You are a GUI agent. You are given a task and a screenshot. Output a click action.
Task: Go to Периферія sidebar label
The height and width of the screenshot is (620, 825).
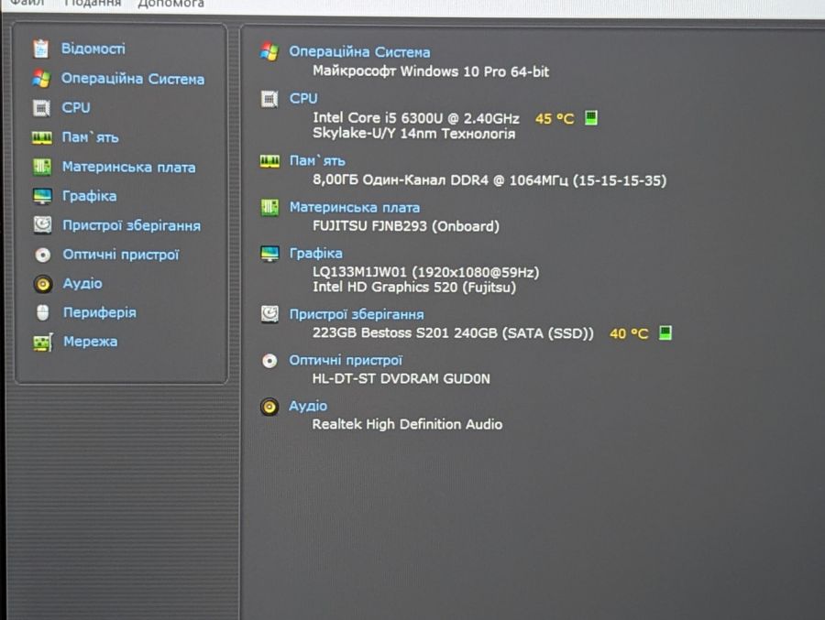[x=99, y=313]
